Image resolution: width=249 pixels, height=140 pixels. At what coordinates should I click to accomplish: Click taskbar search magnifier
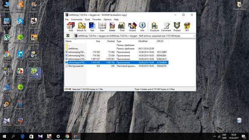click(x=13, y=136)
